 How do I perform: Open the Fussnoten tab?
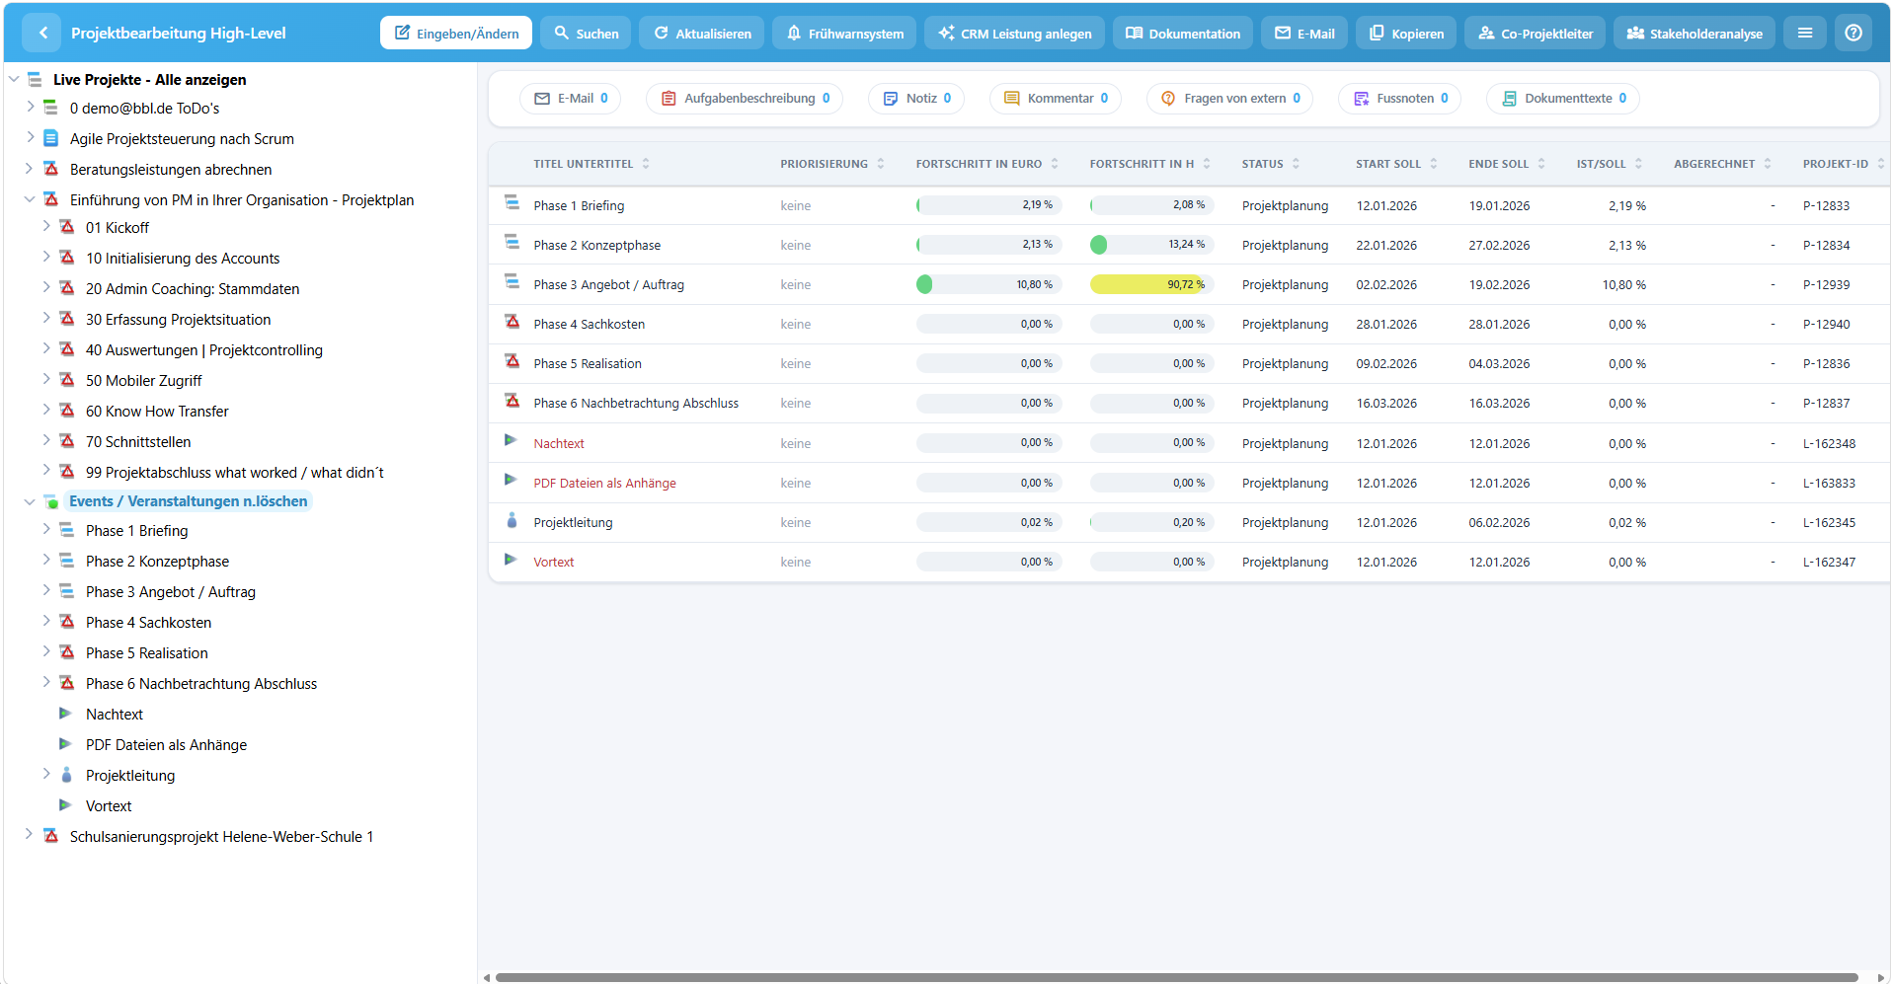[x=1400, y=98]
